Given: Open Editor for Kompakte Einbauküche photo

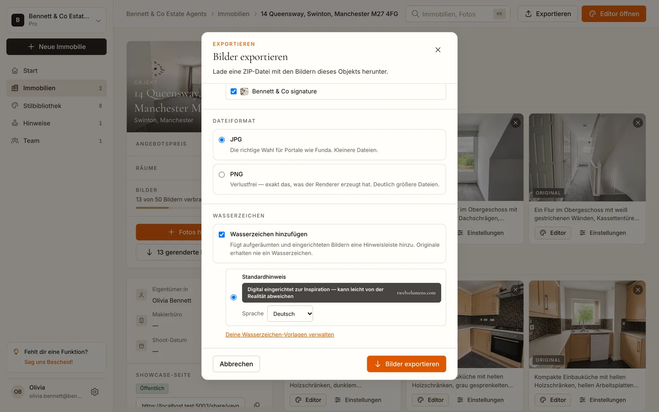Looking at the screenshot, I should click(x=553, y=400).
